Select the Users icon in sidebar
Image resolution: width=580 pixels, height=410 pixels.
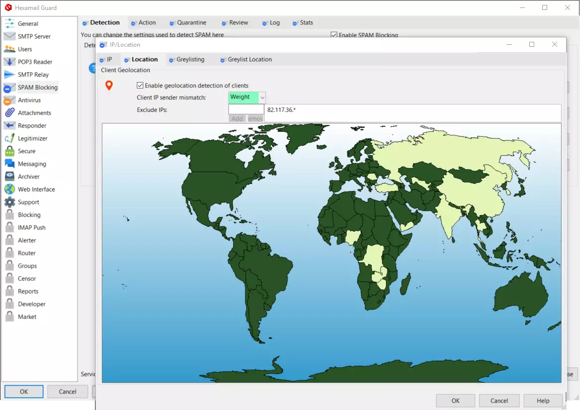coord(9,49)
